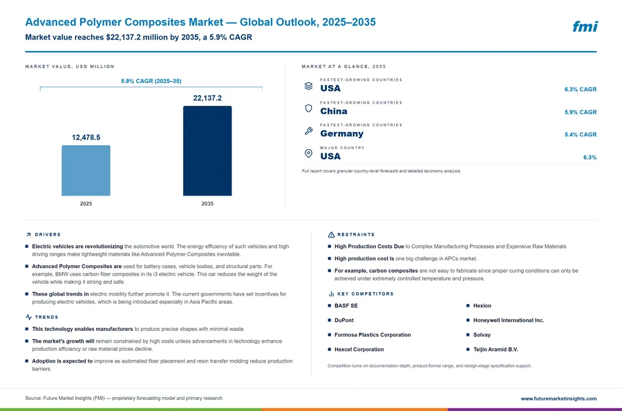Click the shield icon beside China
This screenshot has width=622, height=411.
(308, 108)
